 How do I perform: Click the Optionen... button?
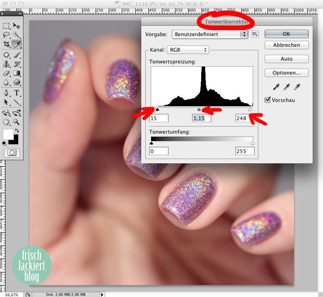coord(286,73)
